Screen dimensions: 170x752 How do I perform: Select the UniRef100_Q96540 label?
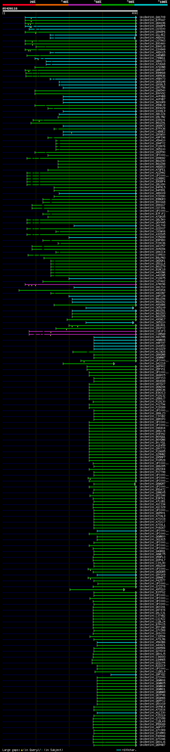152,90
